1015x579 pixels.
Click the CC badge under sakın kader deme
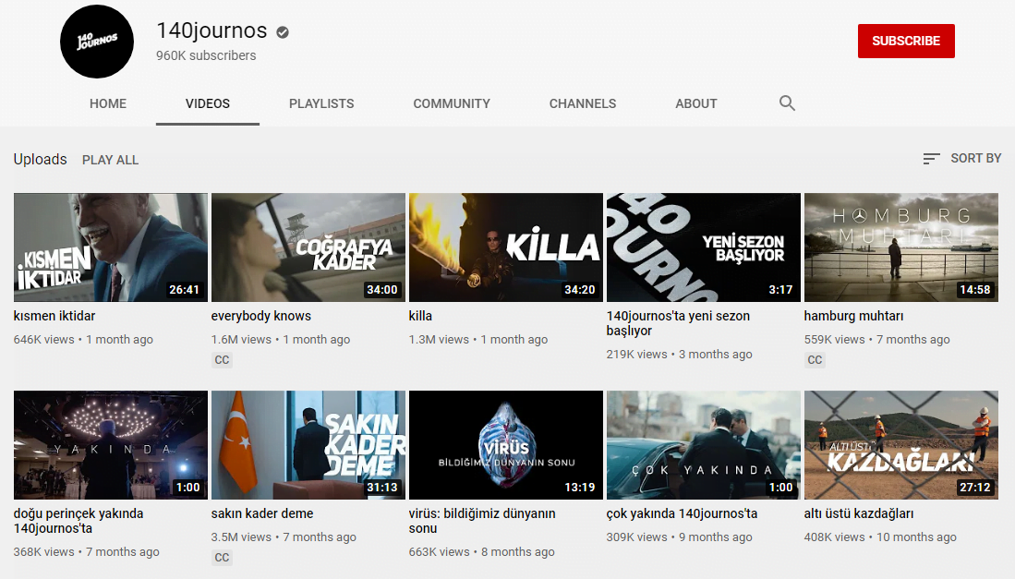coord(222,557)
